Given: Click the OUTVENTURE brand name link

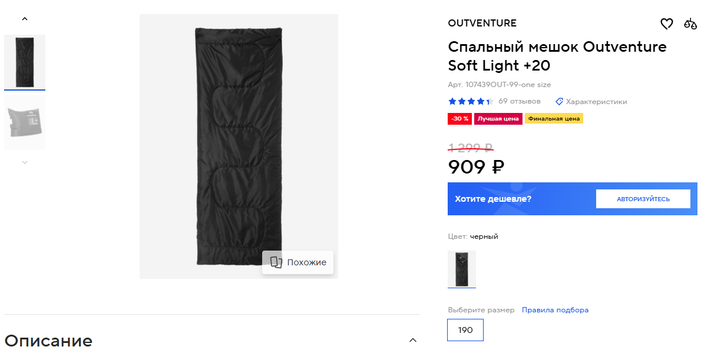Looking at the screenshot, I should [x=482, y=24].
